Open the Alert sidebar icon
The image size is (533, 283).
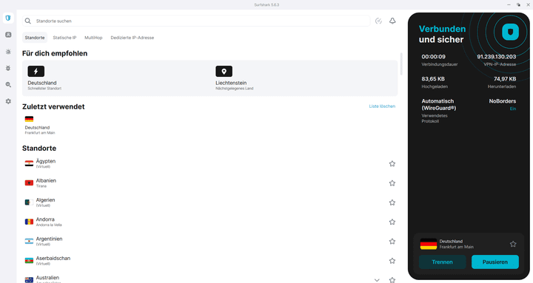[8, 52]
